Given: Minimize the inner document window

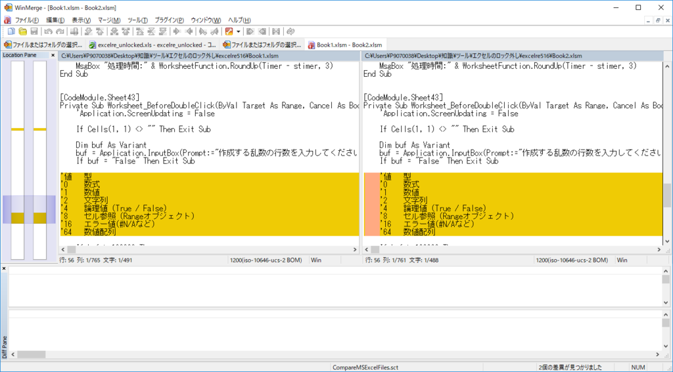Looking at the screenshot, I should click(649, 20).
